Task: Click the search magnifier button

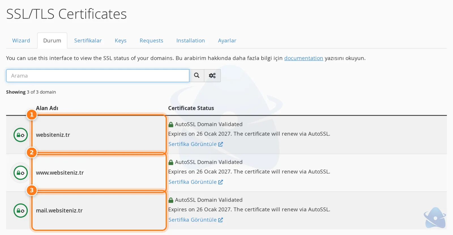Action: click(197, 76)
